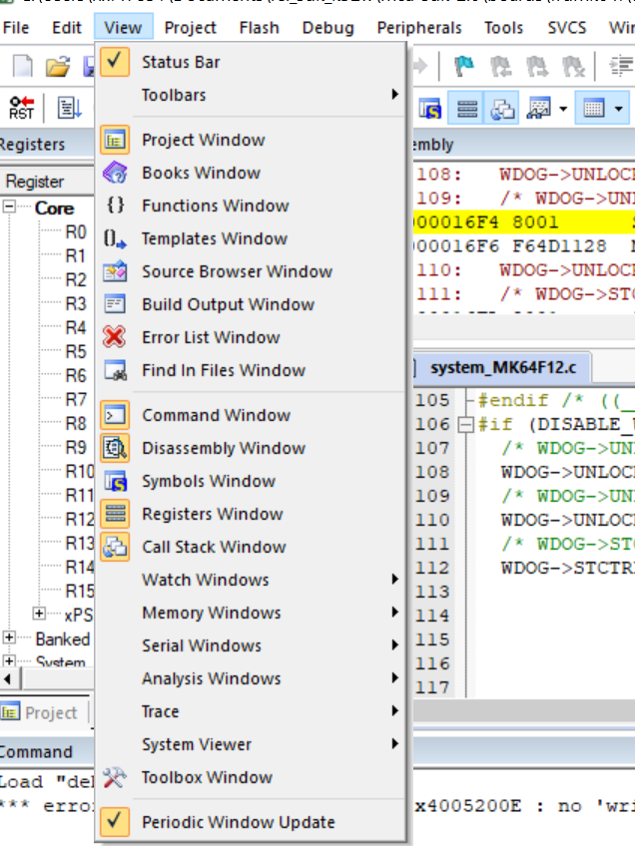Disable Periodic Window Update

coord(238,822)
